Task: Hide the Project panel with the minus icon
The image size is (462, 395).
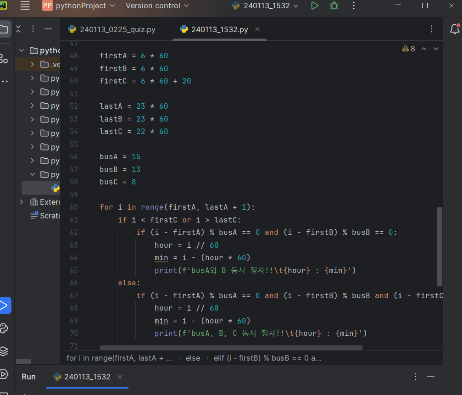Action: click(48, 29)
